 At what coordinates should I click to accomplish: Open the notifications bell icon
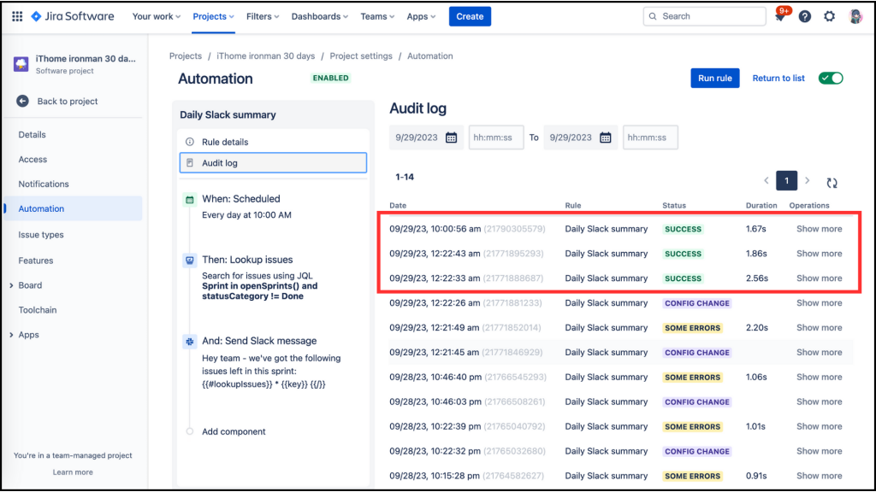(x=780, y=16)
